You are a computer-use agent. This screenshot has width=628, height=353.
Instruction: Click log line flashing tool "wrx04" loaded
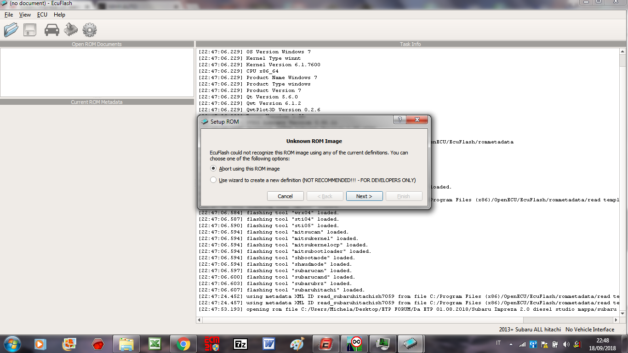coord(268,213)
